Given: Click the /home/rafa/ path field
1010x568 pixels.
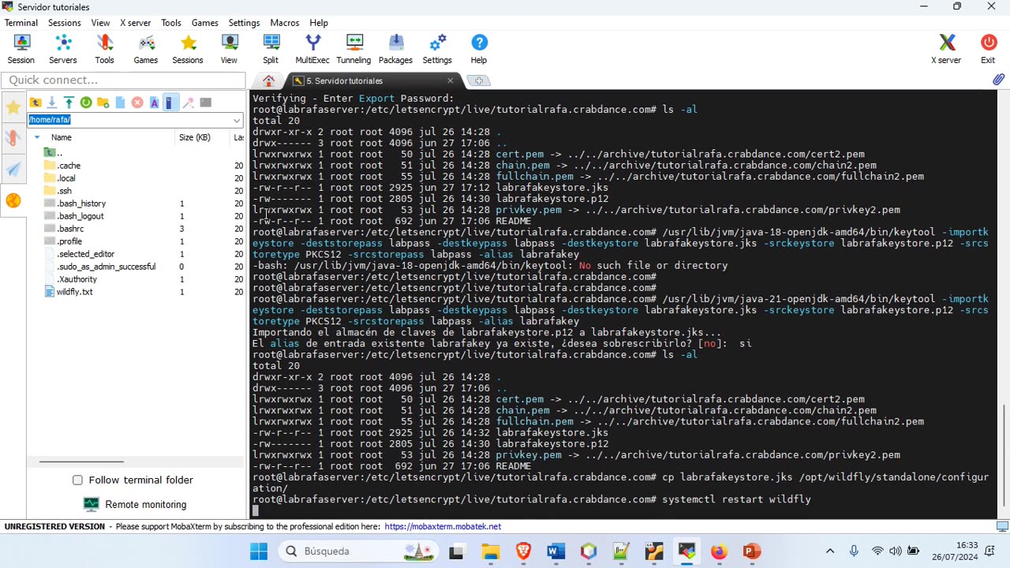Looking at the screenshot, I should click(130, 120).
